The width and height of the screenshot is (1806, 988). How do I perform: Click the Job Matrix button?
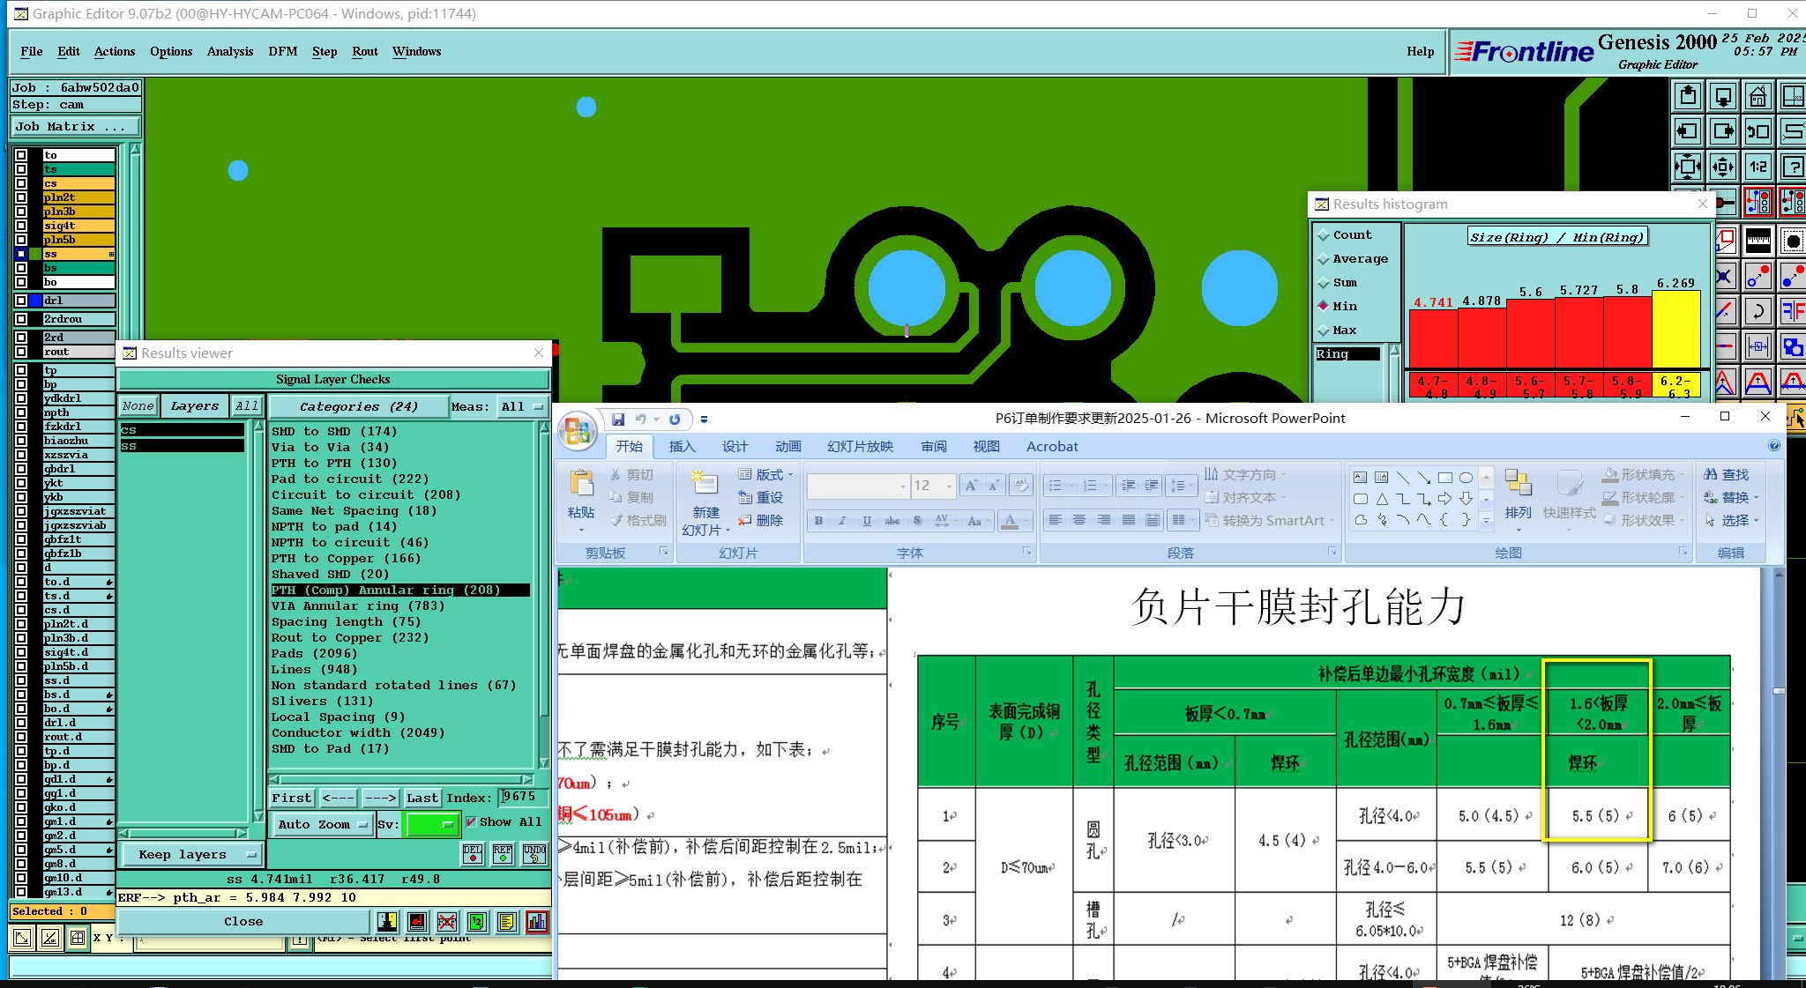coord(74,127)
